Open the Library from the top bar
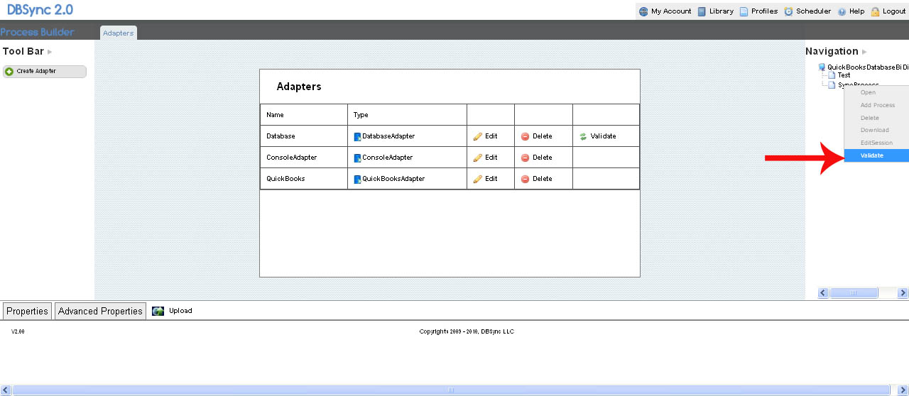The width and height of the screenshot is (909, 396). pos(715,11)
